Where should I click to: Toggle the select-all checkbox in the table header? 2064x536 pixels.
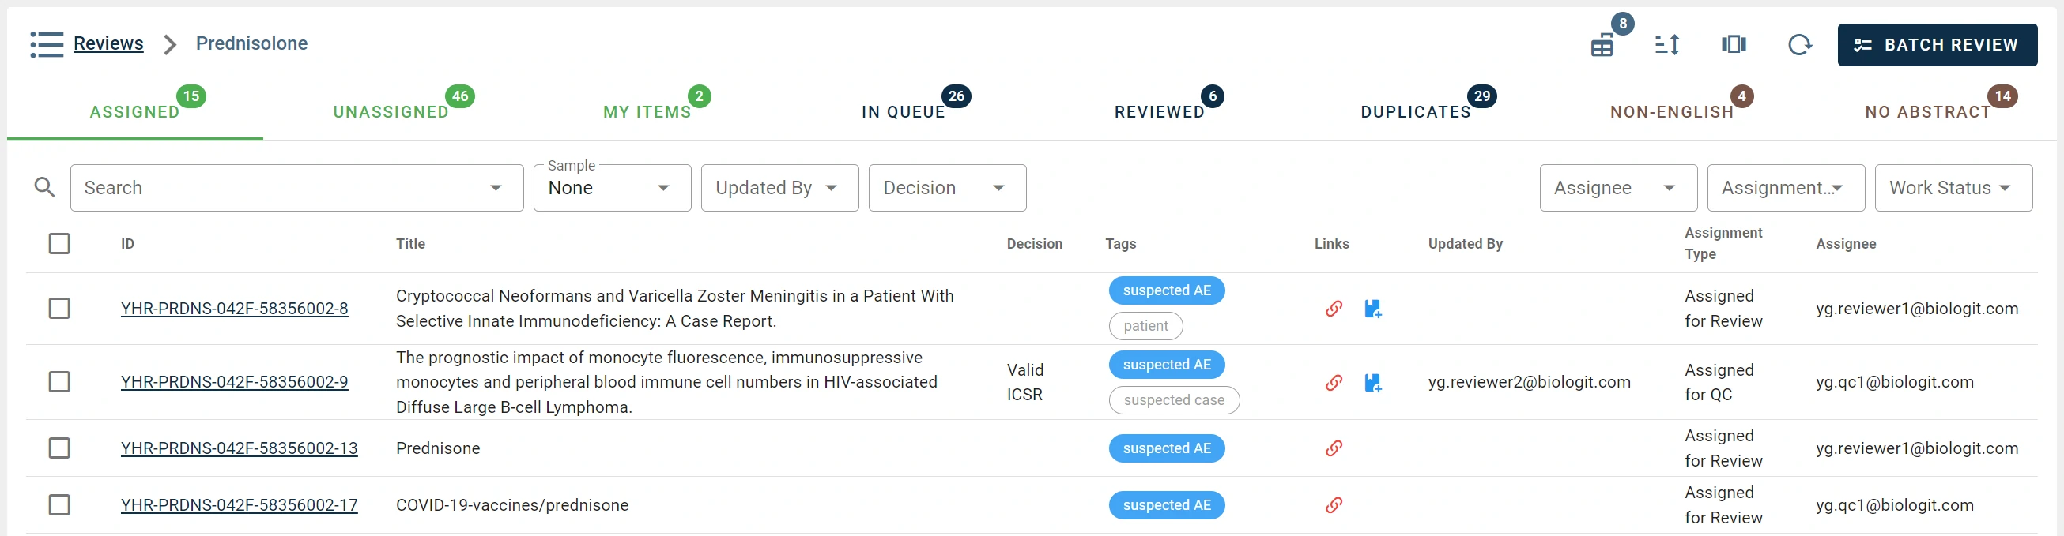click(59, 243)
